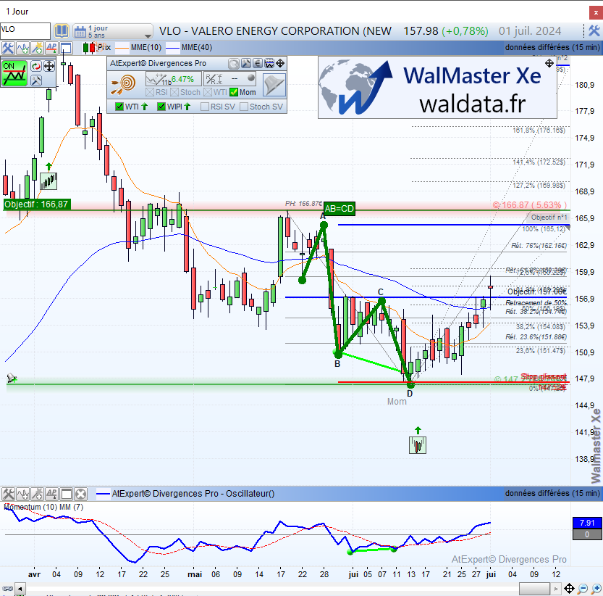Click the chain link icon at bottom left
The width and height of the screenshot is (603, 596).
click(7, 589)
